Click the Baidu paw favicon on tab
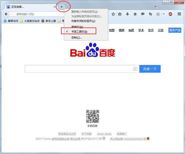This screenshot has width=185, height=154. pyautogui.click(x=8, y=7)
